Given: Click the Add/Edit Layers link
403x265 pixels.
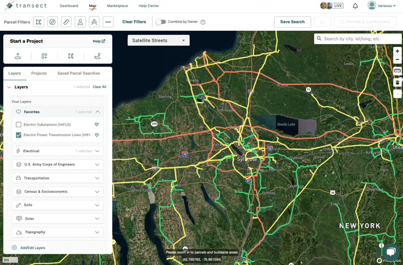Looking at the screenshot, I should pos(32,248).
